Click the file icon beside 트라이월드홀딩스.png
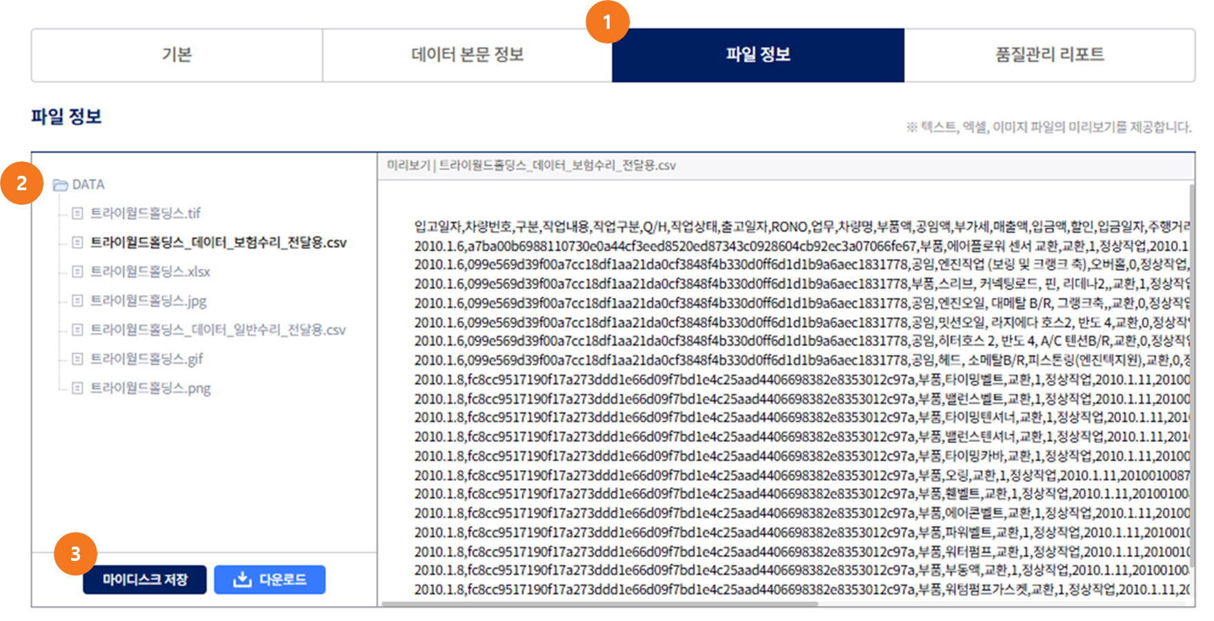 click(77, 388)
